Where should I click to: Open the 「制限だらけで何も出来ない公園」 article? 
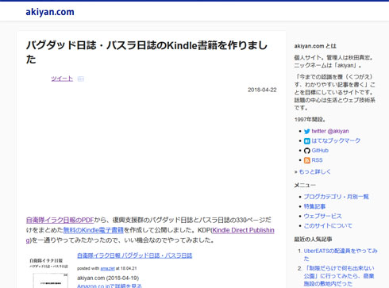click(x=339, y=276)
